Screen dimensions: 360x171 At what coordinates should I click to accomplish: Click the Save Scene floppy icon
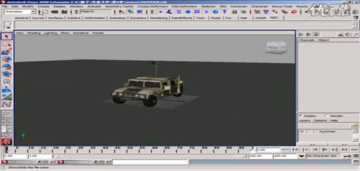click(64, 12)
